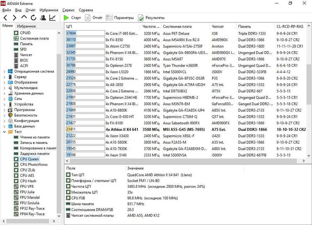Sort by the Память column header

(x=255, y=26)
